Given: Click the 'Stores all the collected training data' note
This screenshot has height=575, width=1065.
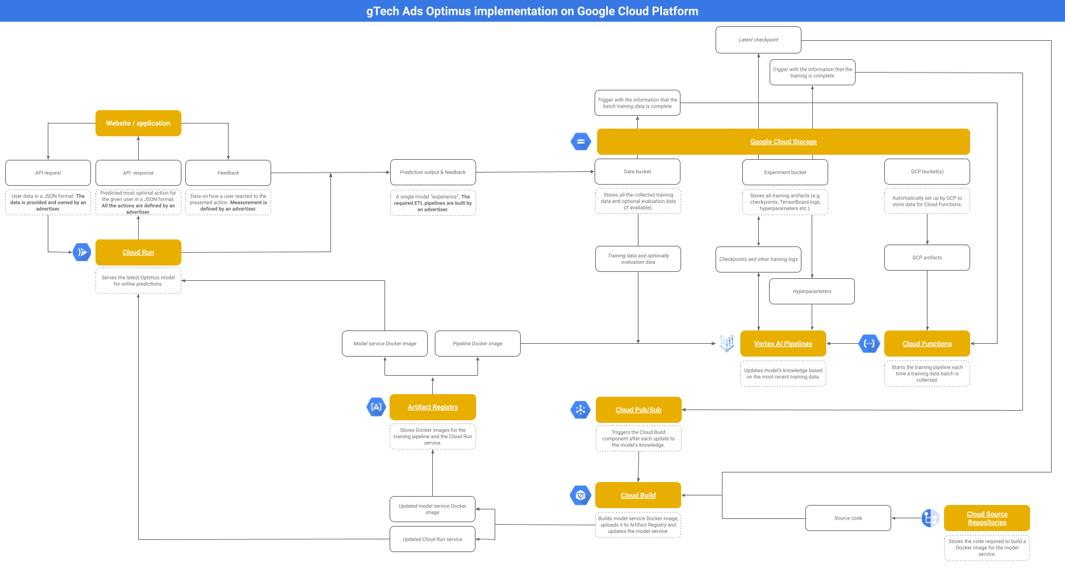Looking at the screenshot, I should pyautogui.click(x=638, y=201).
